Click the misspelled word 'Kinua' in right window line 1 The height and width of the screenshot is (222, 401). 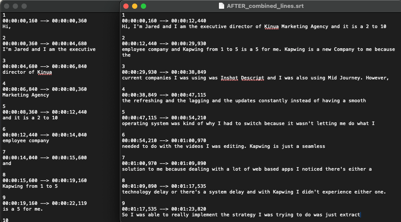[x=271, y=26]
